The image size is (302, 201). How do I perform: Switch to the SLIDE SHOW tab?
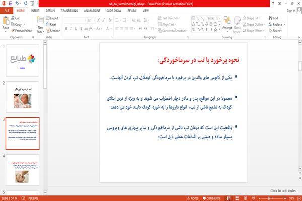point(114,11)
